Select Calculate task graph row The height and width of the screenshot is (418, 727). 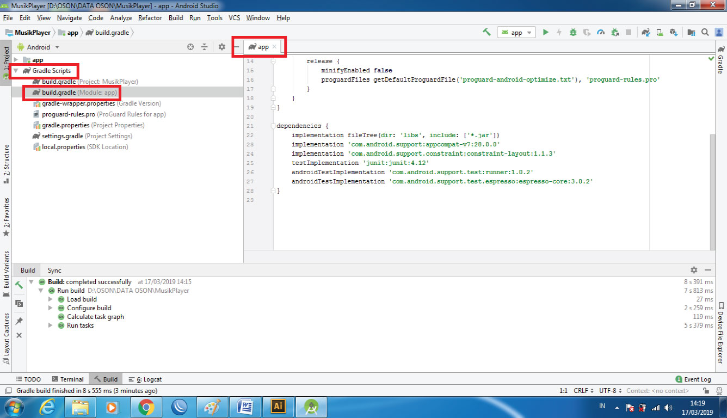coord(95,317)
